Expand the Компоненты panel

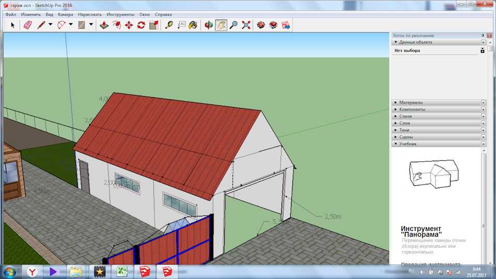(396, 110)
